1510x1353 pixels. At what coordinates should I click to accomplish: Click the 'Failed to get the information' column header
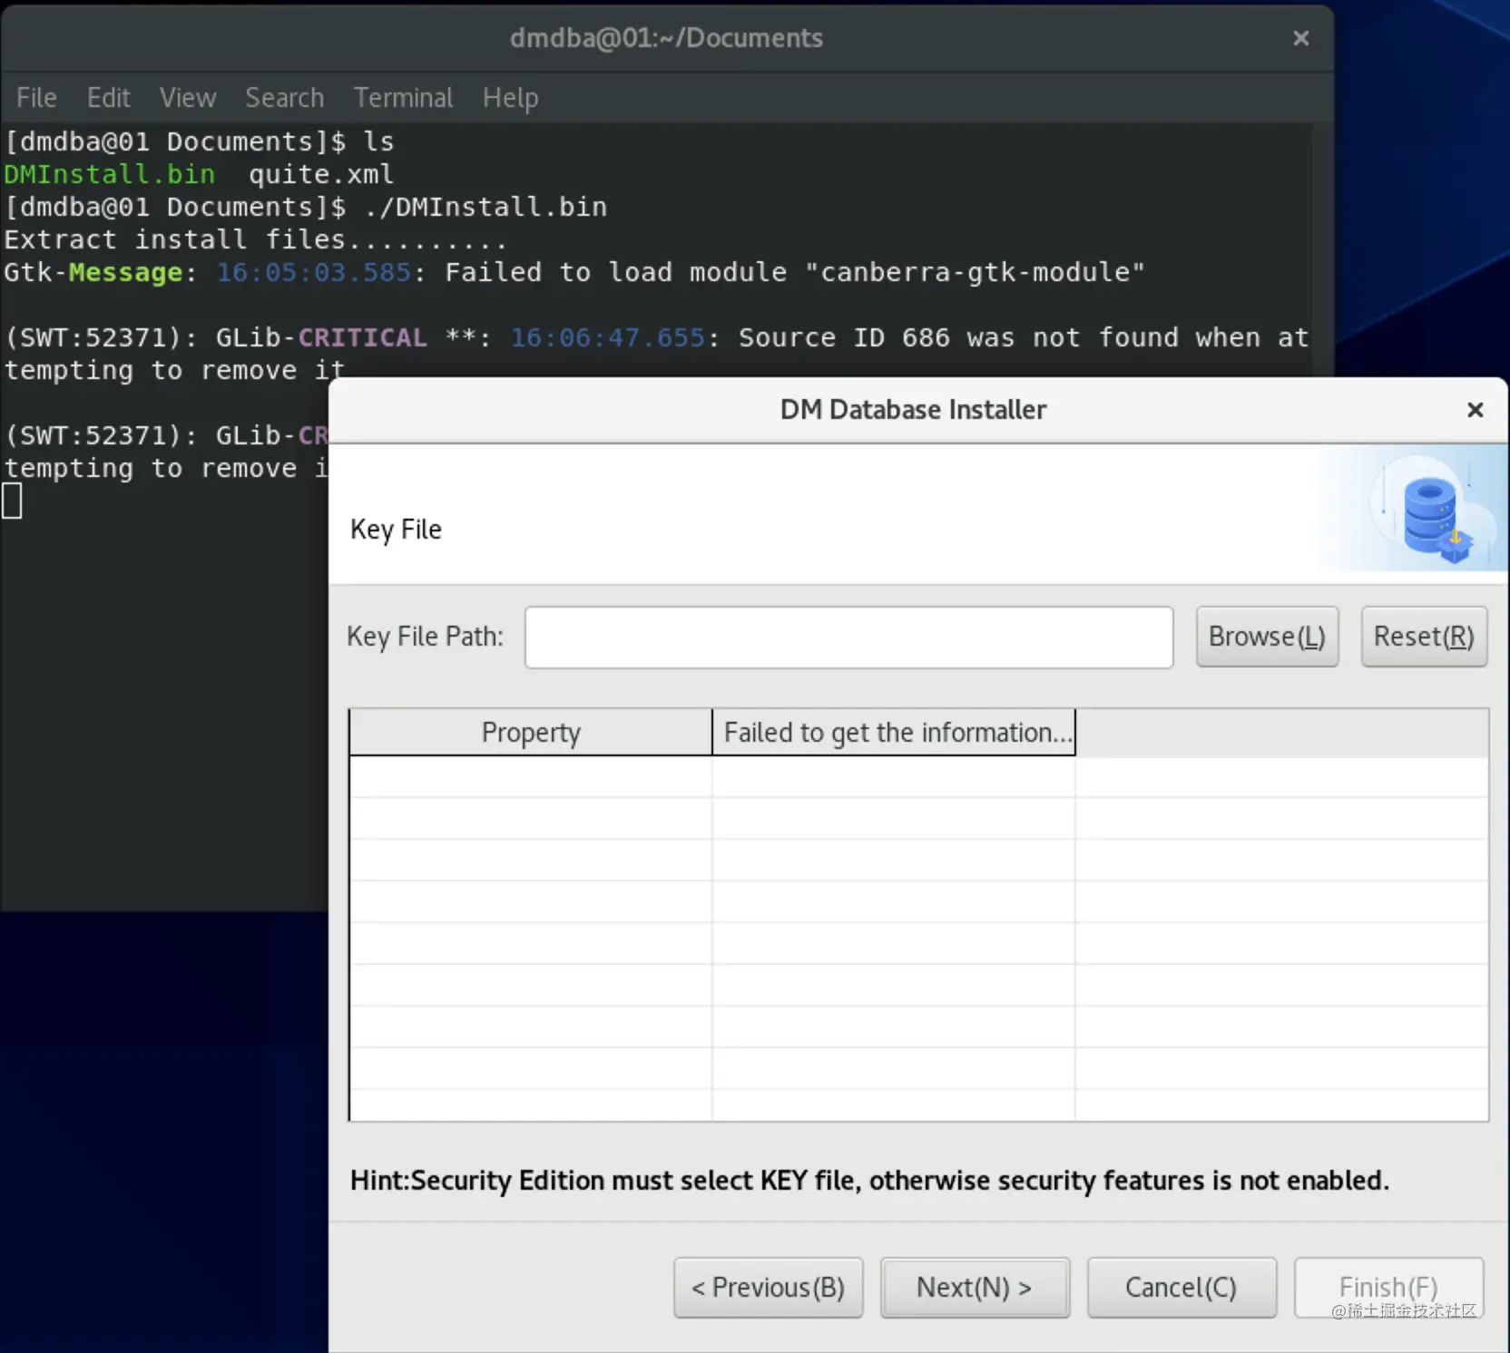point(894,733)
